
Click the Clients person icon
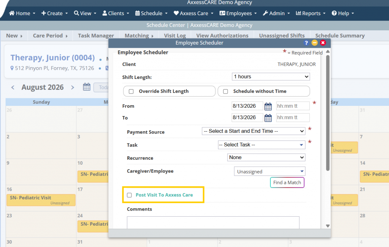[104, 13]
